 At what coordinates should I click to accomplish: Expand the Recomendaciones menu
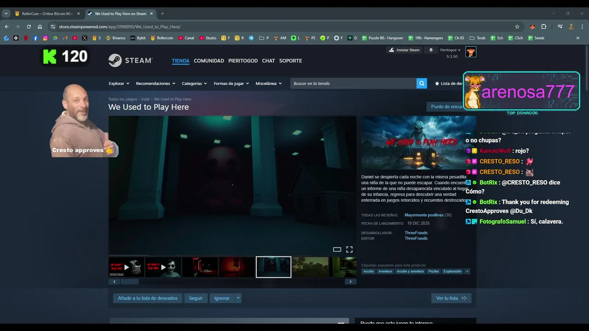(x=156, y=84)
